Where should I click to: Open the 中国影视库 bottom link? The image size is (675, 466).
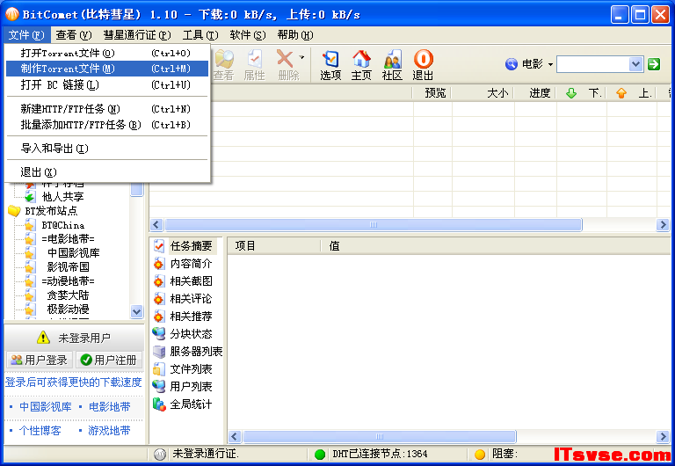click(46, 406)
